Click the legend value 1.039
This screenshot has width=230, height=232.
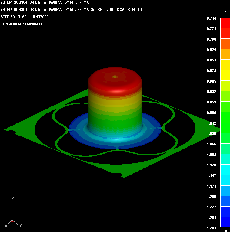[x=212, y=134]
